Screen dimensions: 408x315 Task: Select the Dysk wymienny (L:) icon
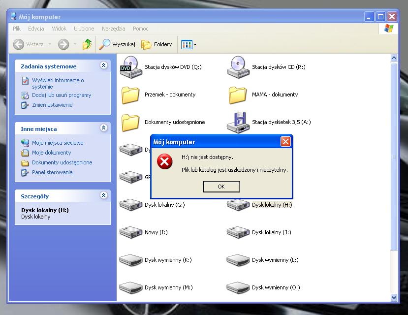tap(238, 260)
